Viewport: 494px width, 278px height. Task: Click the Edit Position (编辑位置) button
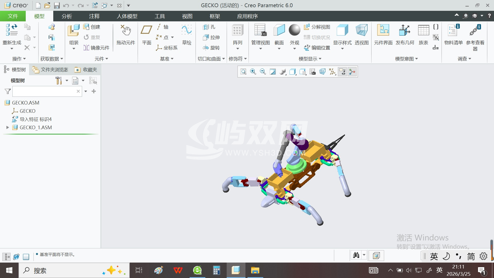point(317,48)
